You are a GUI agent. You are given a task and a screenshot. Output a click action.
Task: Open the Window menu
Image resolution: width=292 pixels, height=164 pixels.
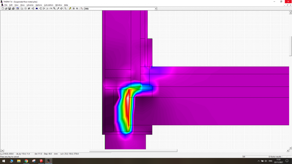pyautogui.click(x=59, y=5)
